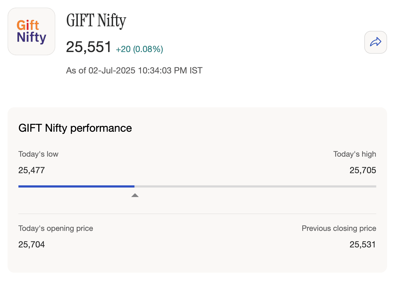Switch to the GIFT Nifty title tab

click(96, 20)
